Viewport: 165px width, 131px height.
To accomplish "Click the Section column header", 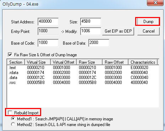I will pyautogui.click(x=16, y=62).
